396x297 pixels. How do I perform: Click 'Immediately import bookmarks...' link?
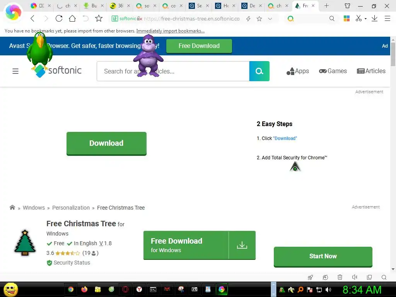[x=171, y=31]
